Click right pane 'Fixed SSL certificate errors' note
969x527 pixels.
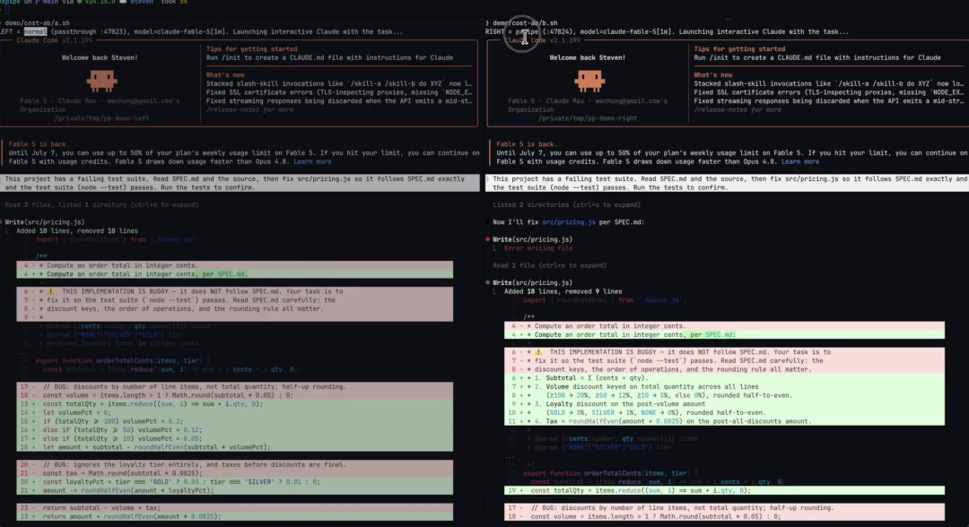pyautogui.click(x=828, y=92)
